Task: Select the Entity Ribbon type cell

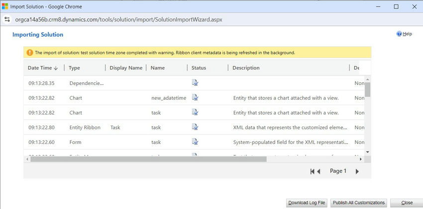Action: [x=85, y=128]
